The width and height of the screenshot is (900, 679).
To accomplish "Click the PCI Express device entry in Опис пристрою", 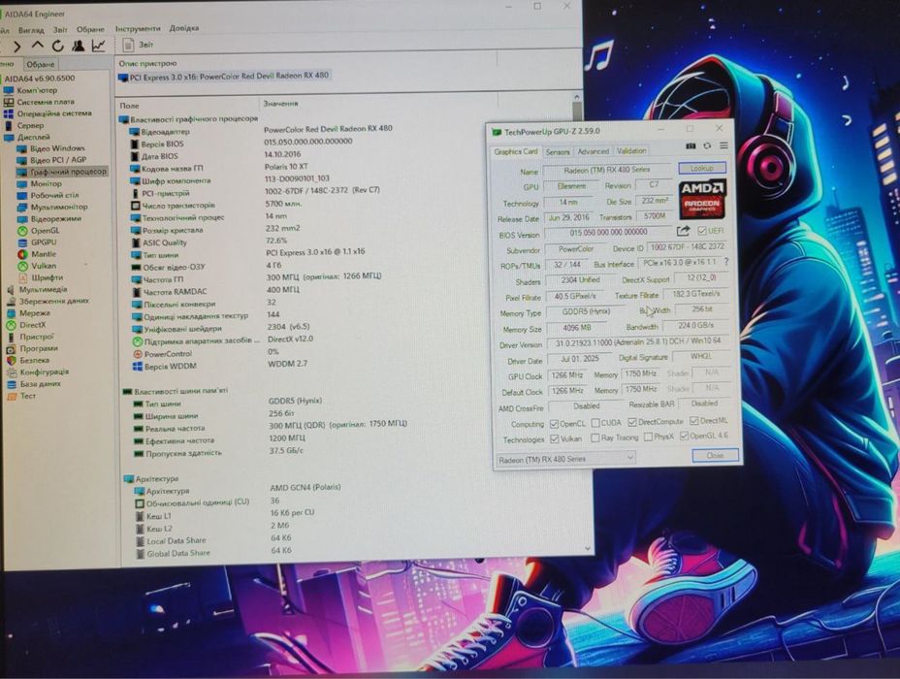I will point(224,77).
